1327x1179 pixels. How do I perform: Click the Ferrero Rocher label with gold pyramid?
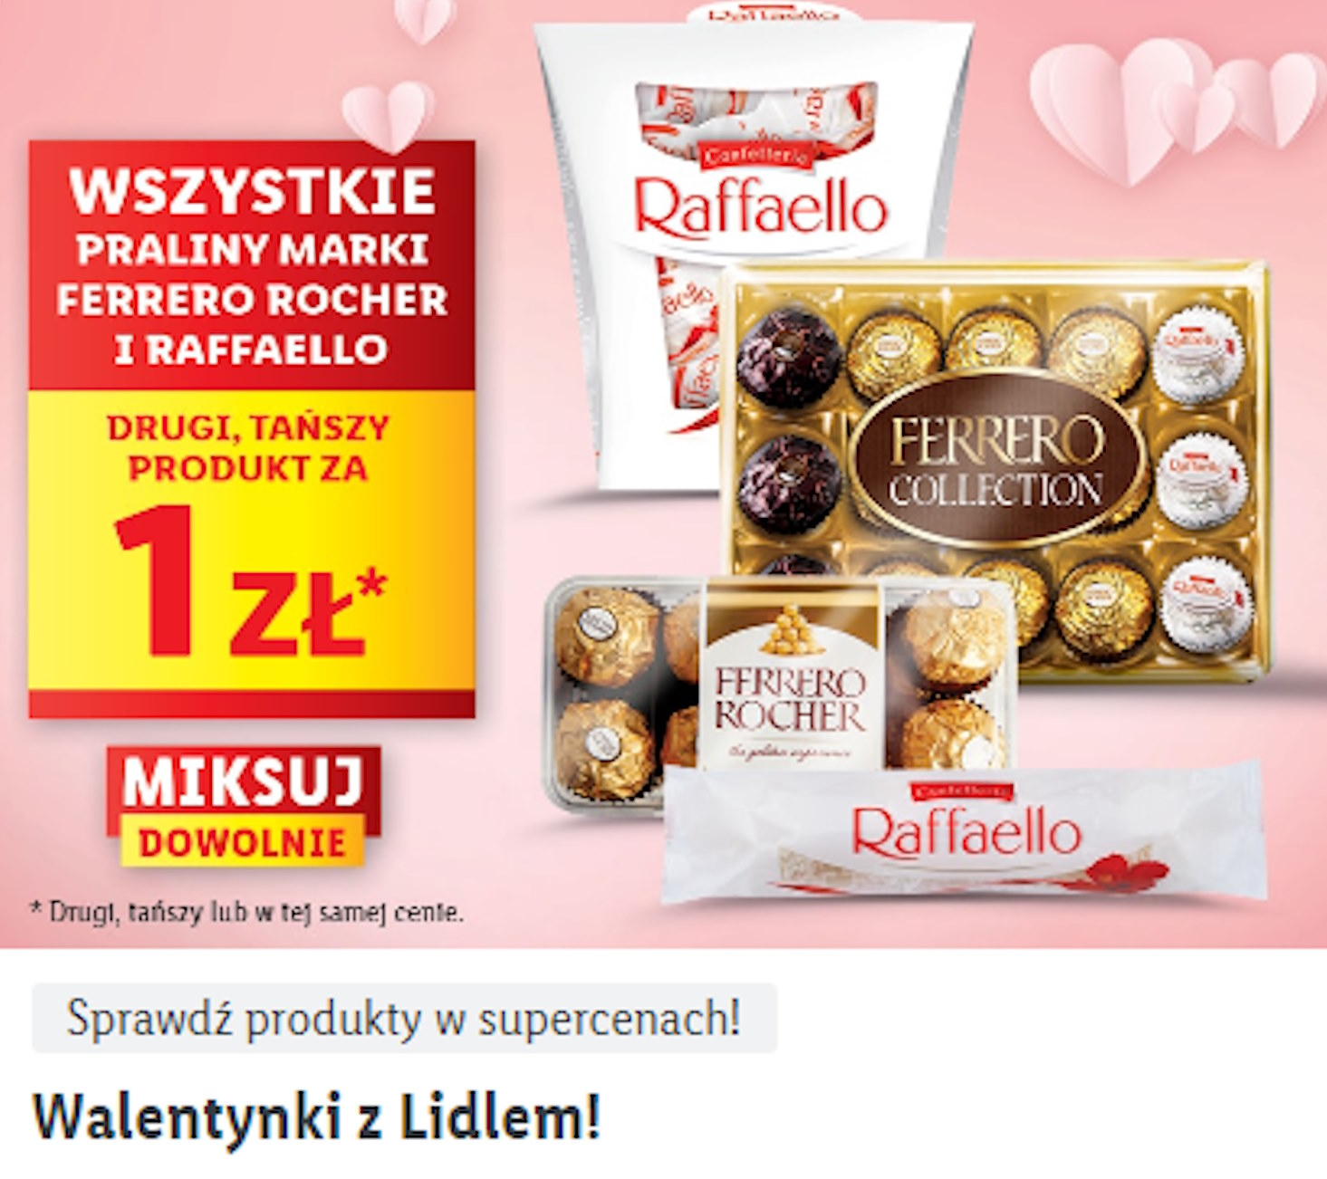click(x=791, y=676)
